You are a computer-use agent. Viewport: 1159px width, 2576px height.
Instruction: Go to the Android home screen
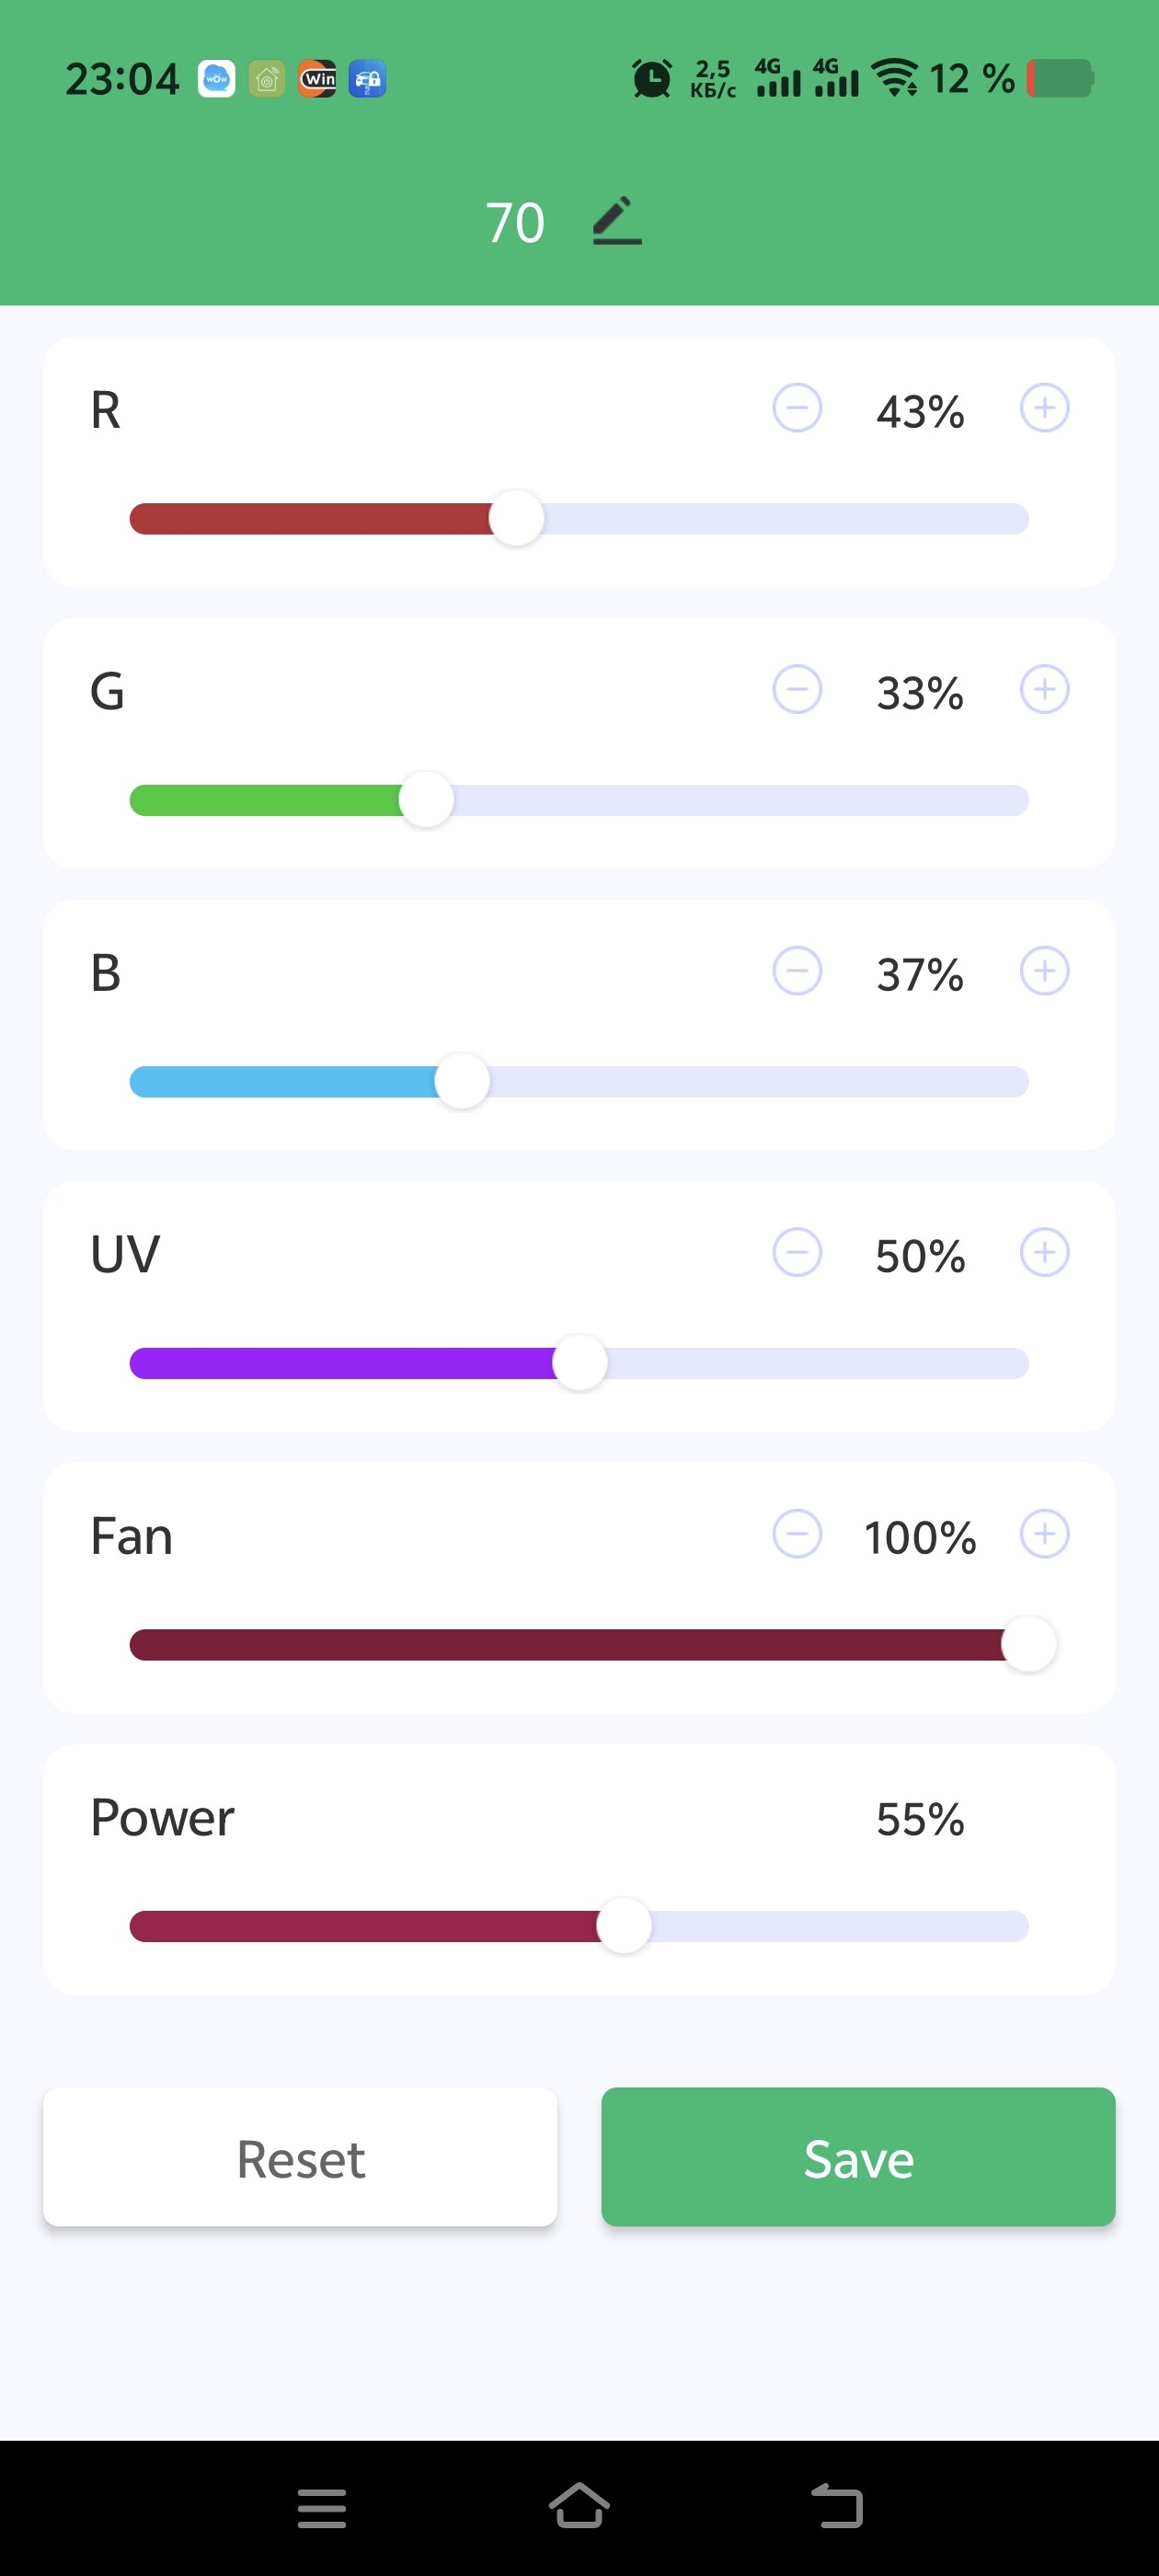(579, 2506)
